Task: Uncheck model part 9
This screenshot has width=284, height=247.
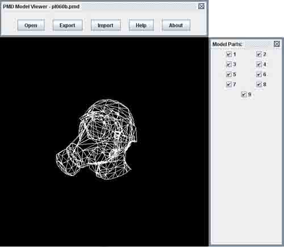Action: (244, 94)
